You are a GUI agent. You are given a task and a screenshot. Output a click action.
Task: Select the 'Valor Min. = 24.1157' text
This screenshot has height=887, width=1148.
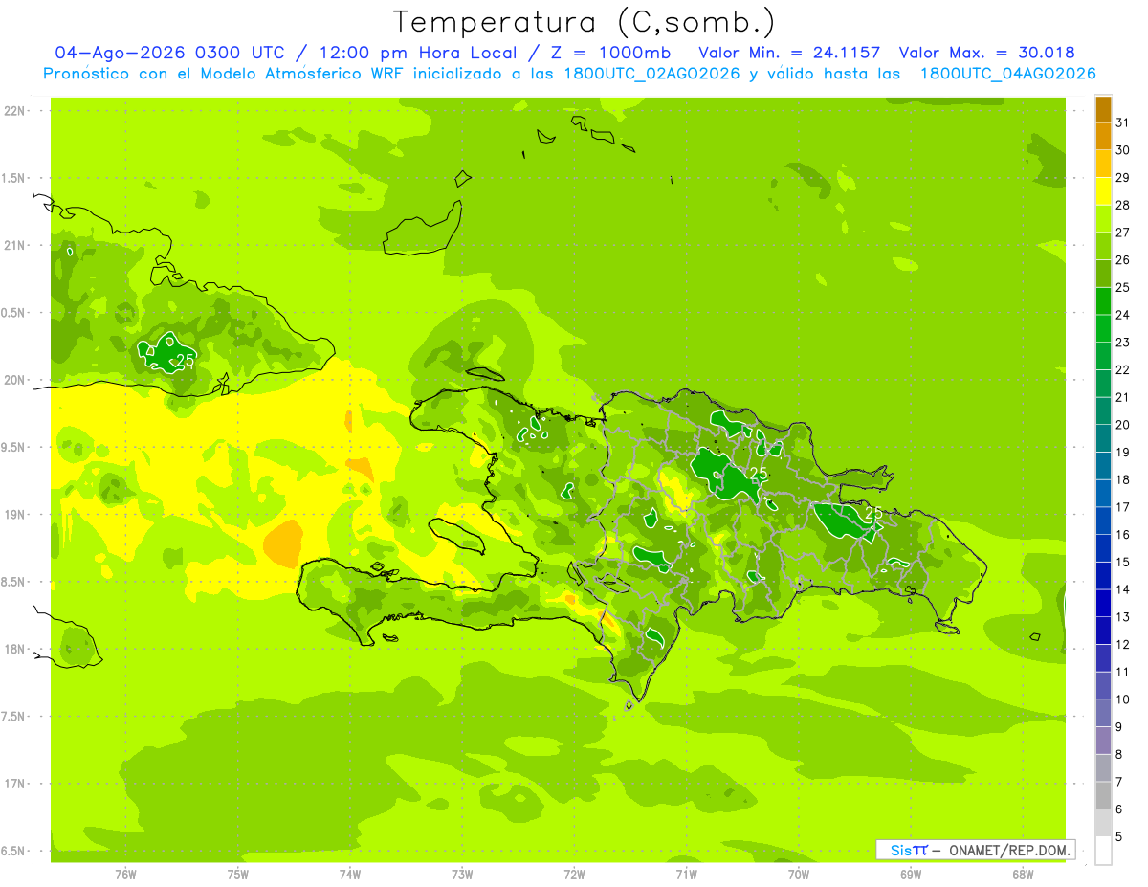[789, 53]
